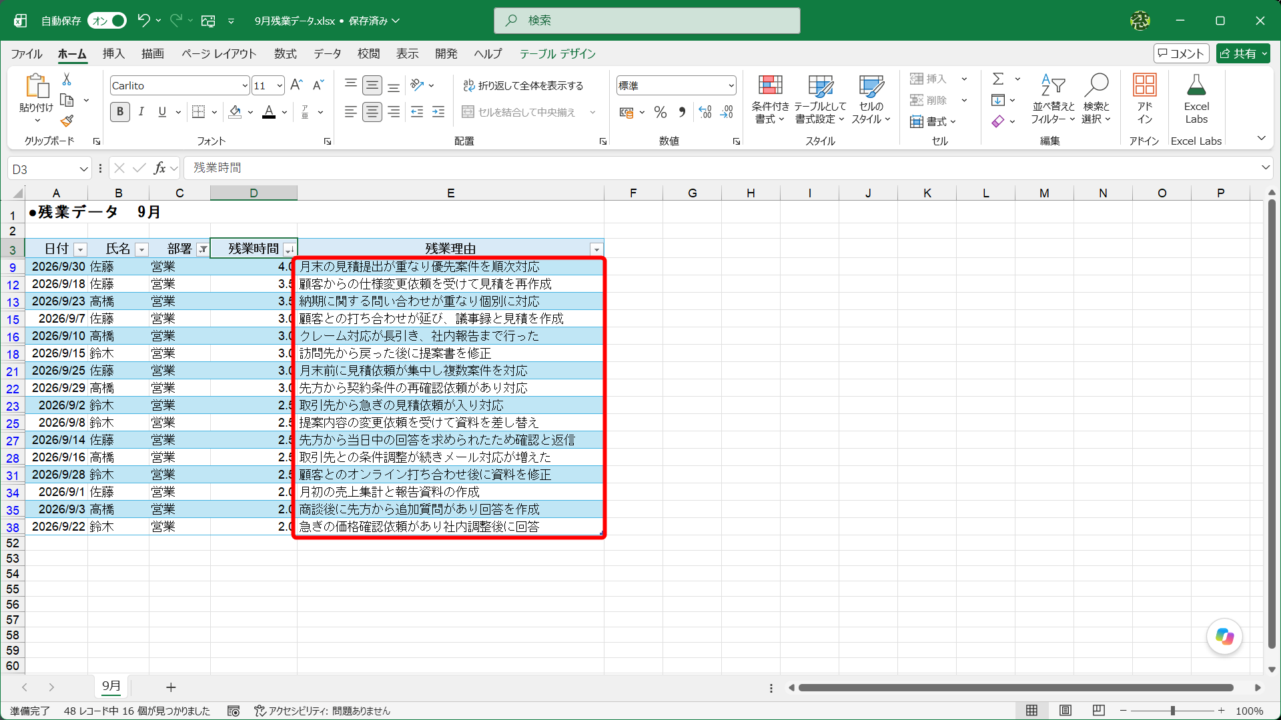Click the zoom slider
The image size is (1281, 720).
tap(1172, 711)
